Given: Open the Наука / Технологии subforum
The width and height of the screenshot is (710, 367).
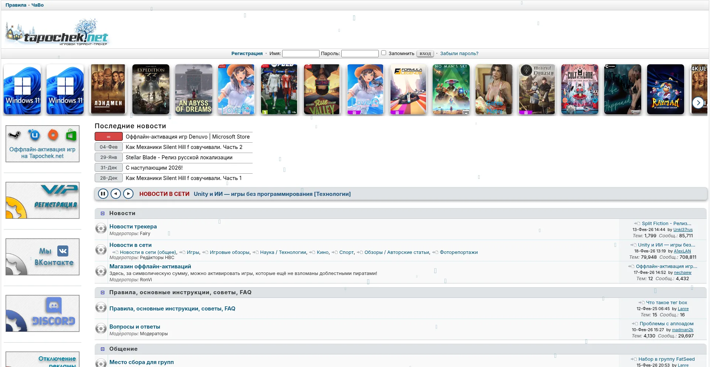Looking at the screenshot, I should (x=283, y=252).
